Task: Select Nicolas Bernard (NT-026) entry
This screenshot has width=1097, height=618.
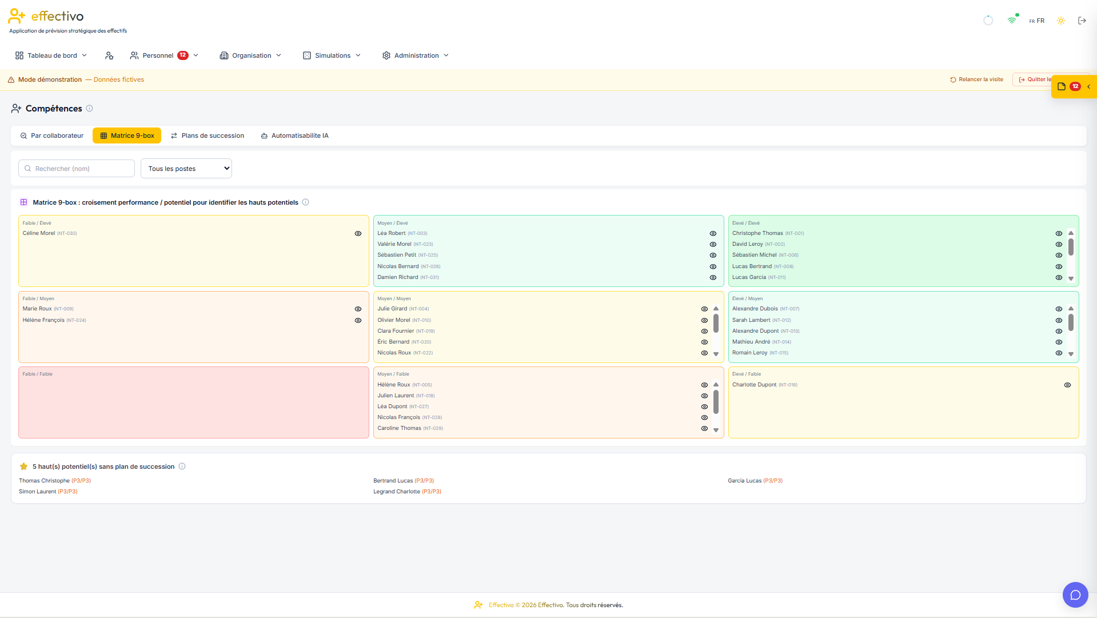Action: coord(409,266)
